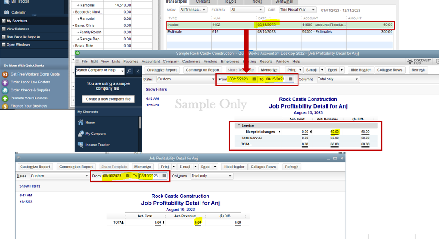Open the Window menu

282,62
